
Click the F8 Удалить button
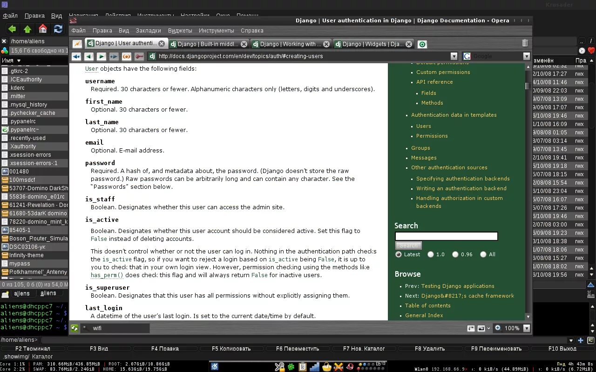429,348
